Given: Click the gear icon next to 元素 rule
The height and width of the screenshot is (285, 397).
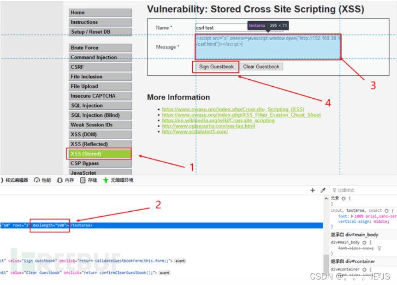Looking at the screenshot, I should (344, 198).
